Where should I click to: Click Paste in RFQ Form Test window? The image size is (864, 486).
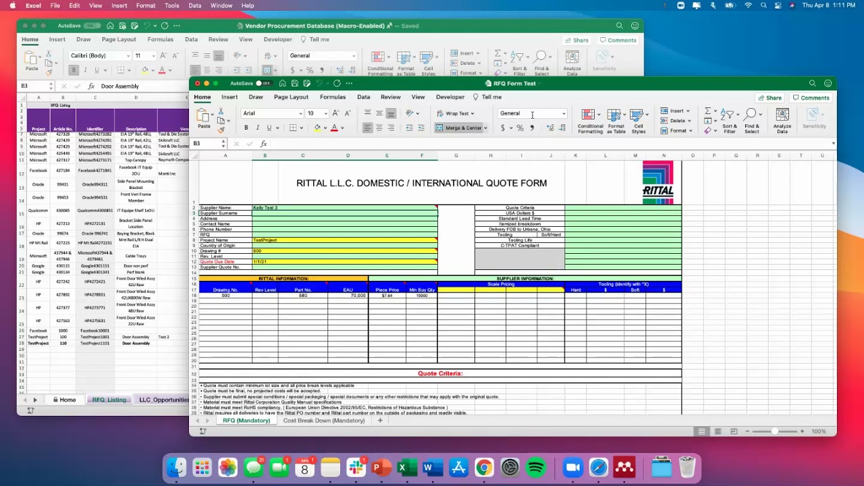203,119
